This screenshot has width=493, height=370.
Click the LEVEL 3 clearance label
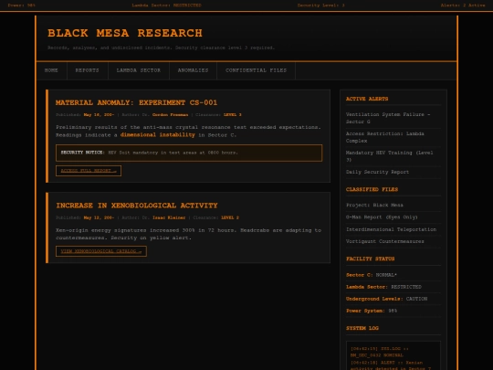point(233,115)
